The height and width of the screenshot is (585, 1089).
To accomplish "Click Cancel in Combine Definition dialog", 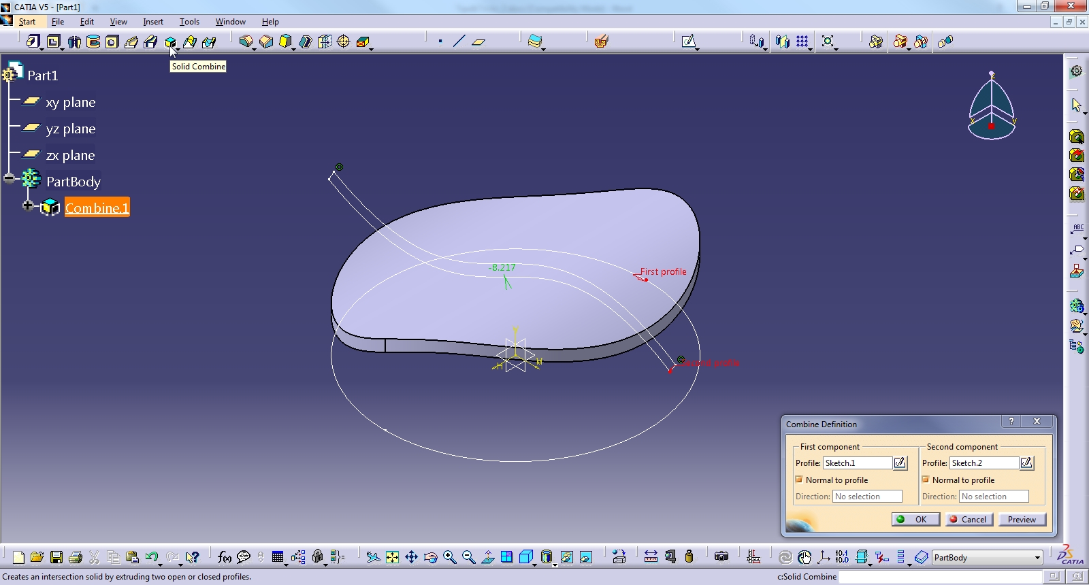I will coord(969,519).
